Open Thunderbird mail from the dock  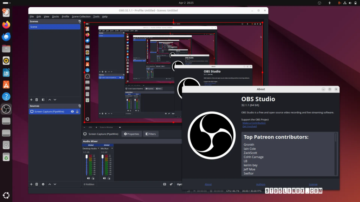pyautogui.click(x=6, y=36)
